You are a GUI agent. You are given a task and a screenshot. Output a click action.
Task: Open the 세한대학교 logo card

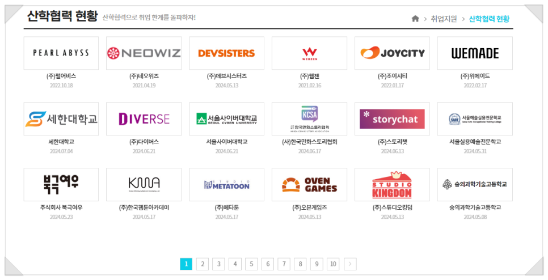(x=61, y=118)
